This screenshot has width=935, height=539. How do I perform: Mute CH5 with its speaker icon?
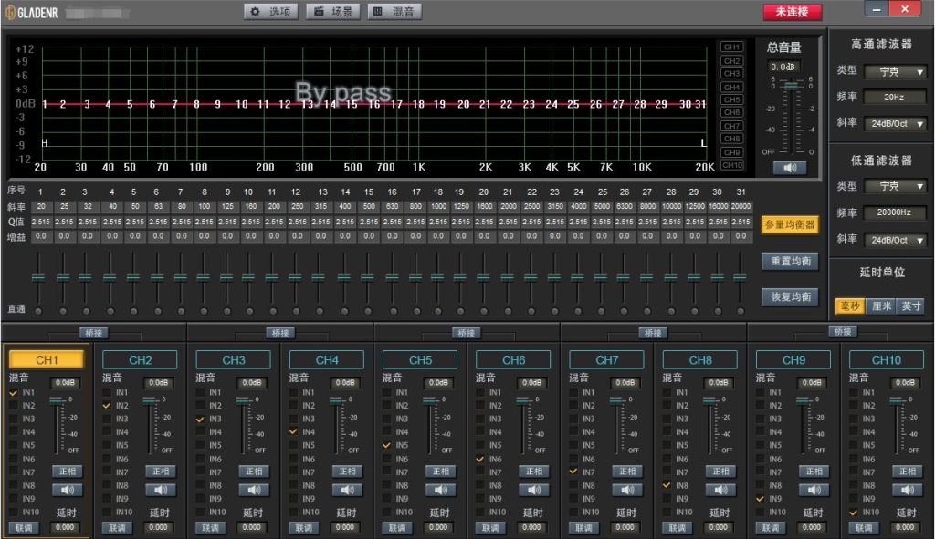[441, 490]
